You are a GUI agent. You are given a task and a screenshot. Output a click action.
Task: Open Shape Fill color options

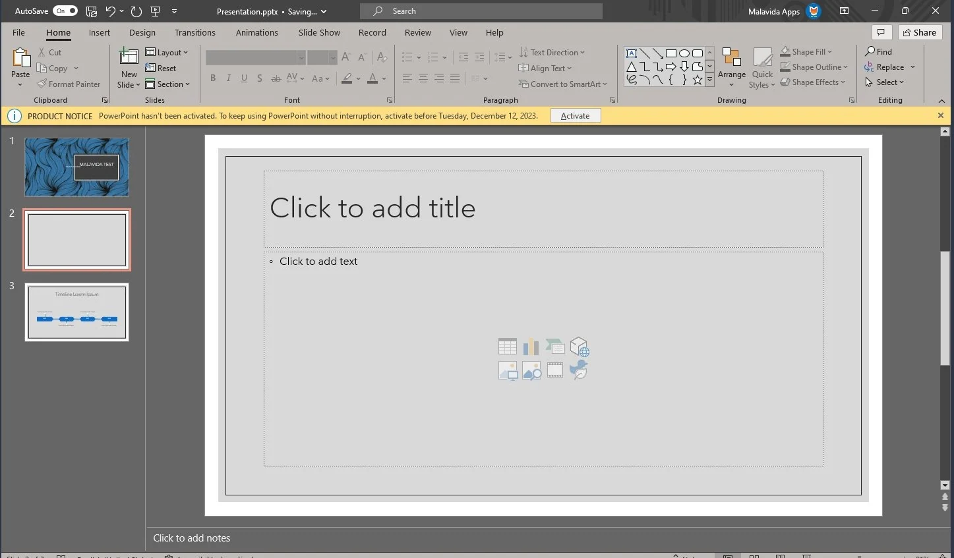point(807,51)
